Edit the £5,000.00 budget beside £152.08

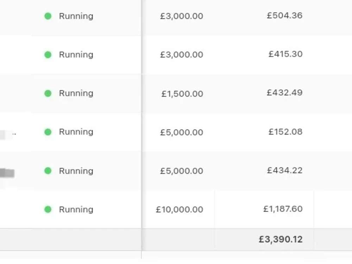click(x=182, y=132)
